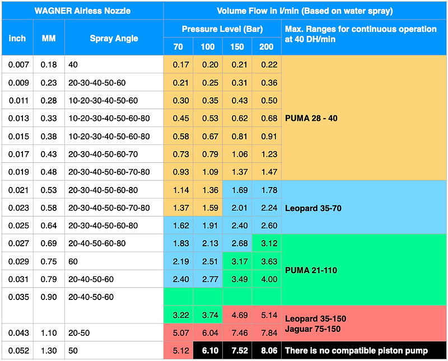
Task: Click flow value 2.24
Action: pyautogui.click(x=269, y=208)
